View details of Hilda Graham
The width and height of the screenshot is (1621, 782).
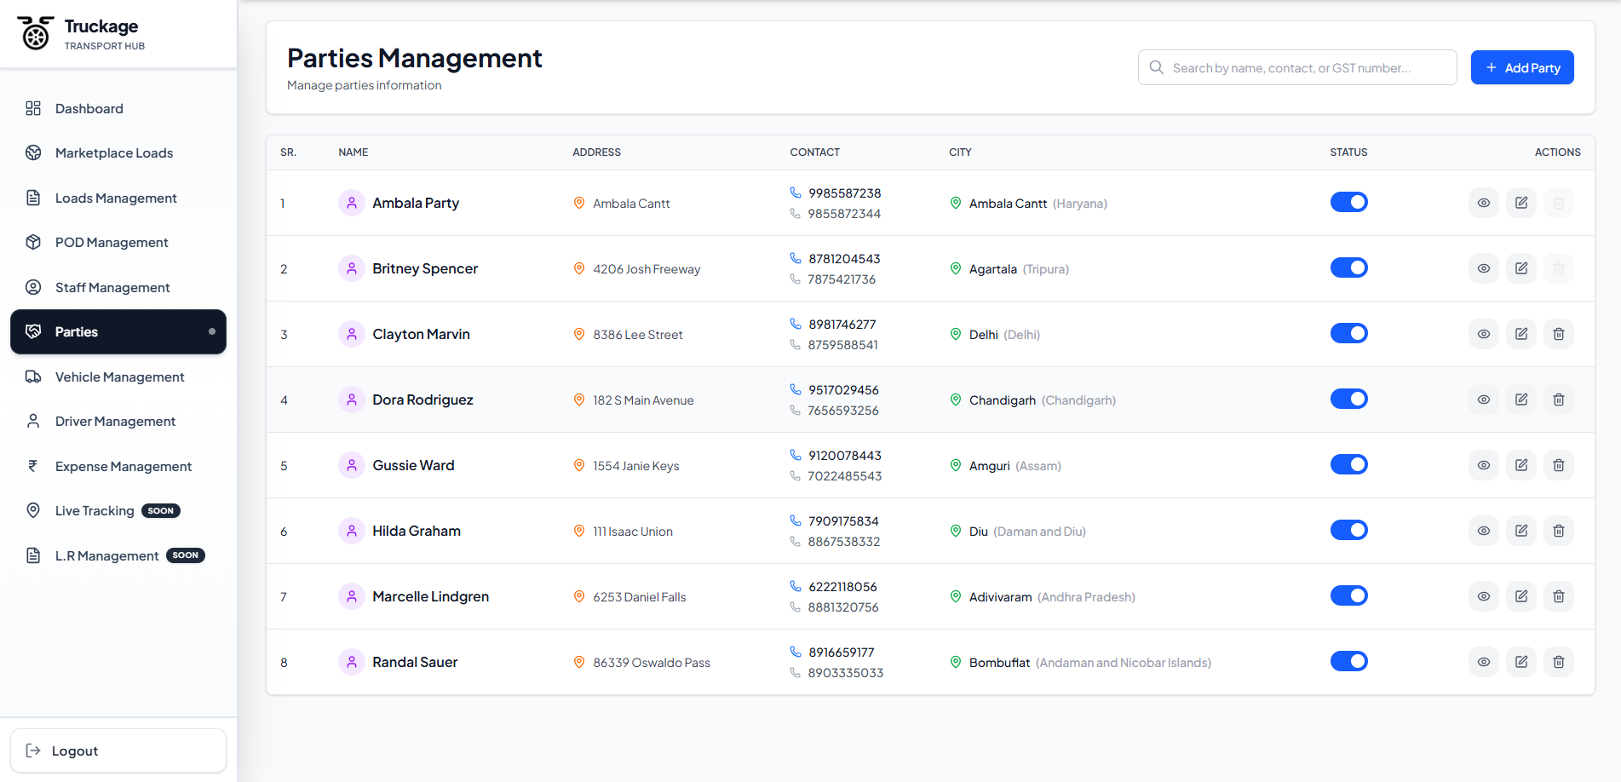click(1483, 531)
